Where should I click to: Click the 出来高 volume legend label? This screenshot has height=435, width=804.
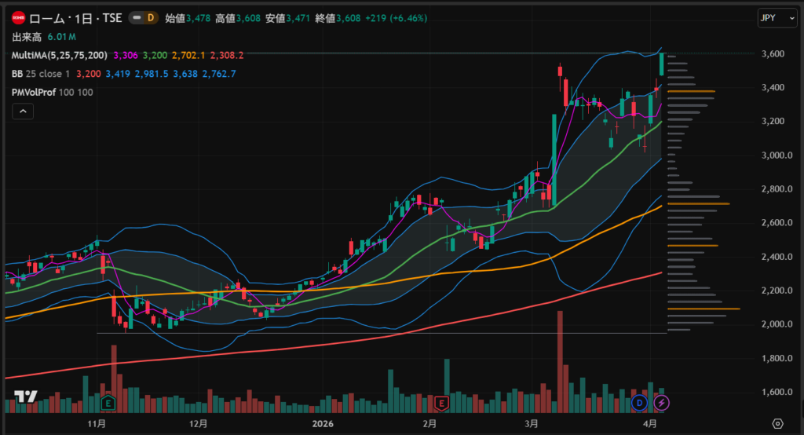tap(26, 37)
